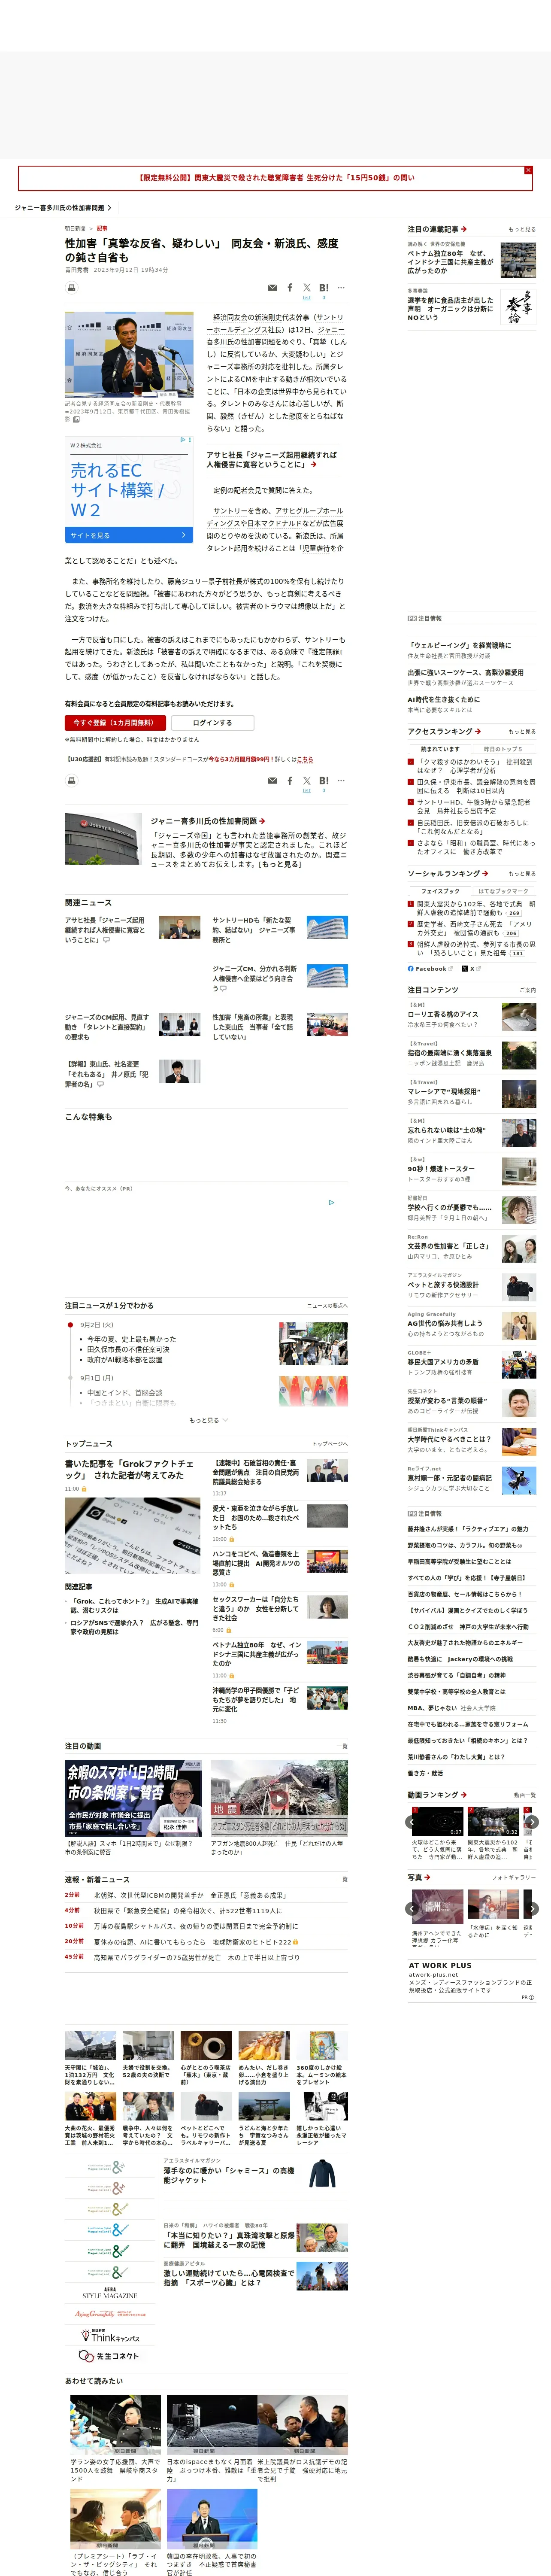Expand breadcrumb ジャニー喜多川氏の性加害問題 chevron

point(109,208)
